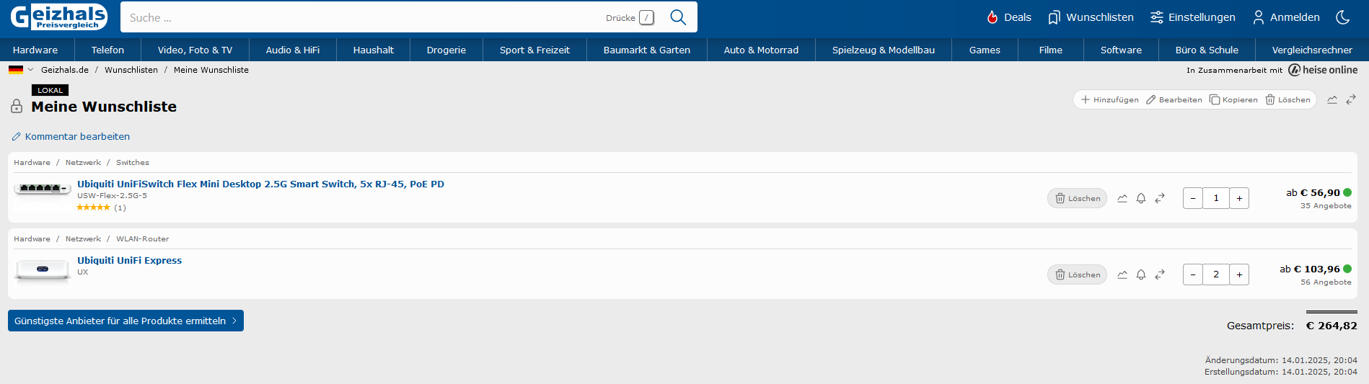Delete the UniFiSwitch Flex Mini entry
Image resolution: width=1369 pixels, height=384 pixels.
[x=1077, y=198]
